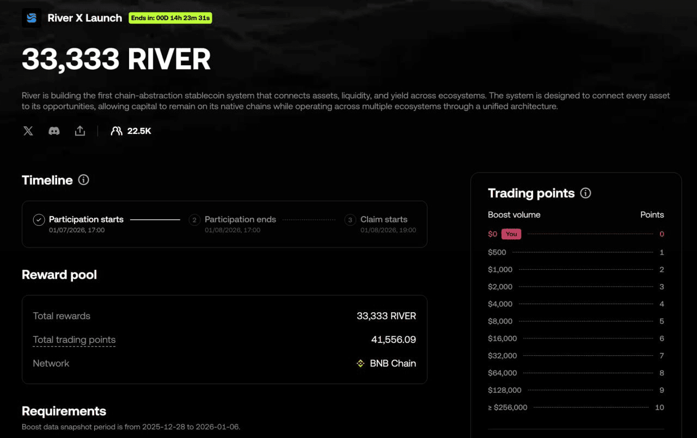This screenshot has height=438, width=697.
Task: Click the participants count icon
Action: click(x=116, y=131)
